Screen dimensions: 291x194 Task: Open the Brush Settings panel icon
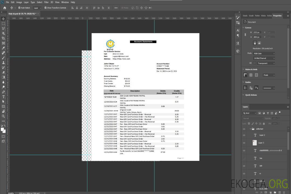click(238, 18)
